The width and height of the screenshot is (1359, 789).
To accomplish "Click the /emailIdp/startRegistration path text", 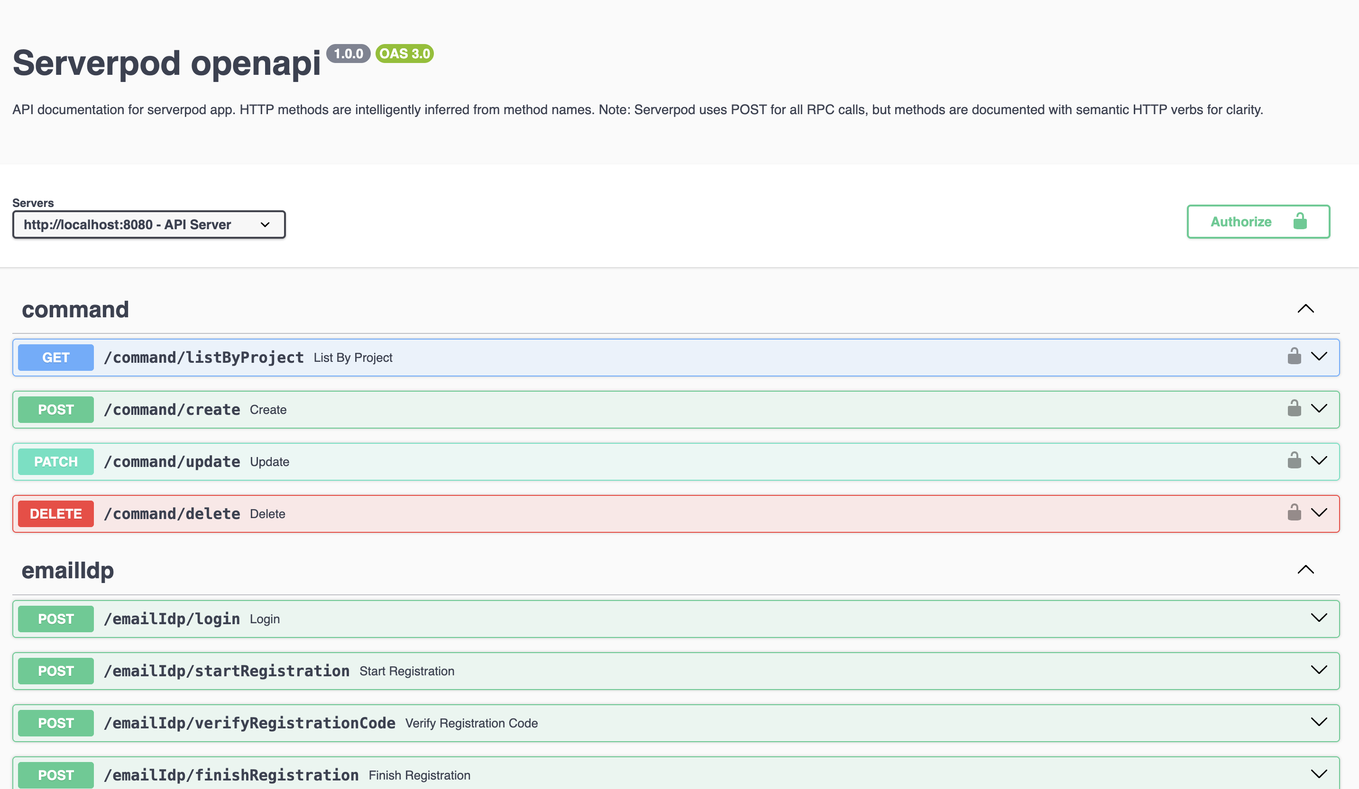I will click(x=227, y=671).
